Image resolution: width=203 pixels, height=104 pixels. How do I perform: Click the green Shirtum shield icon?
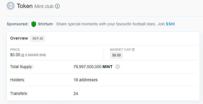34,24
